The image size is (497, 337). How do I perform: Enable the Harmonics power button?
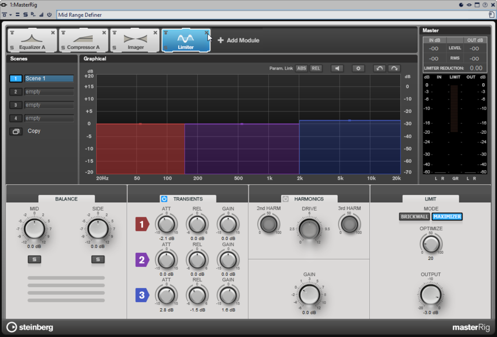pyautogui.click(x=286, y=199)
